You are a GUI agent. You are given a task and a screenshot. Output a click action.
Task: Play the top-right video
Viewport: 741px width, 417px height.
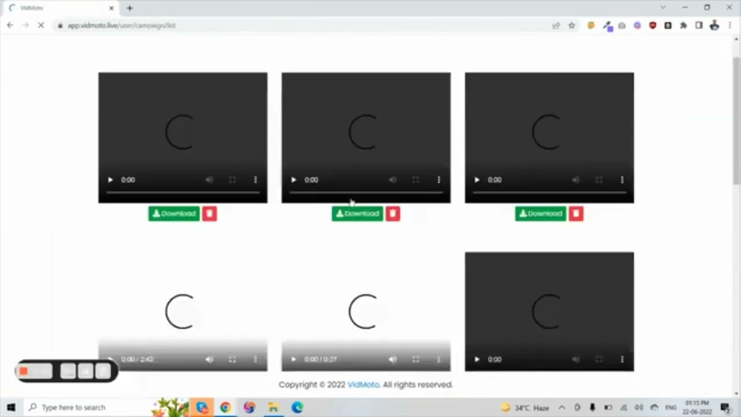click(x=477, y=180)
